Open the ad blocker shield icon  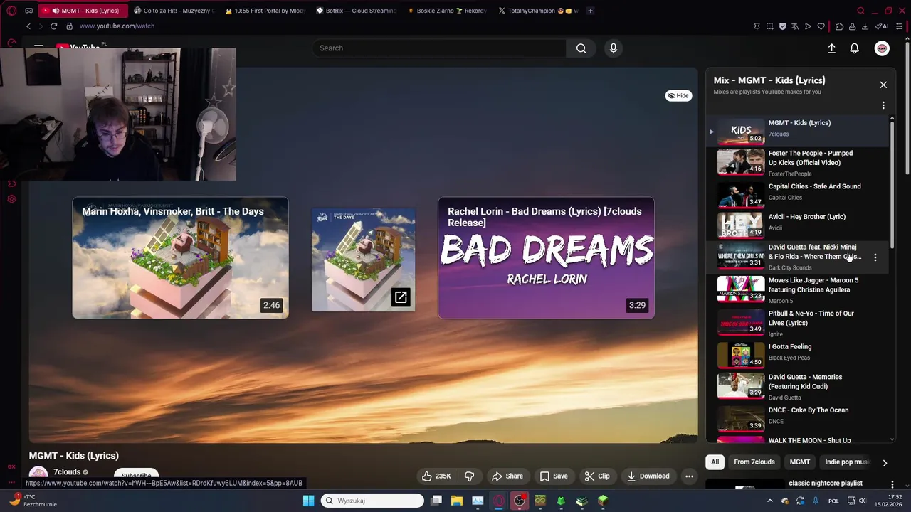click(x=782, y=26)
